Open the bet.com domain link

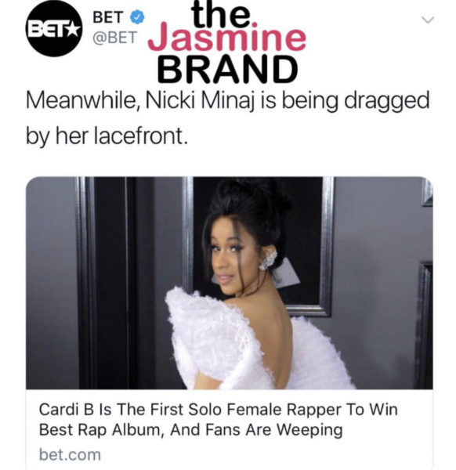(x=70, y=454)
